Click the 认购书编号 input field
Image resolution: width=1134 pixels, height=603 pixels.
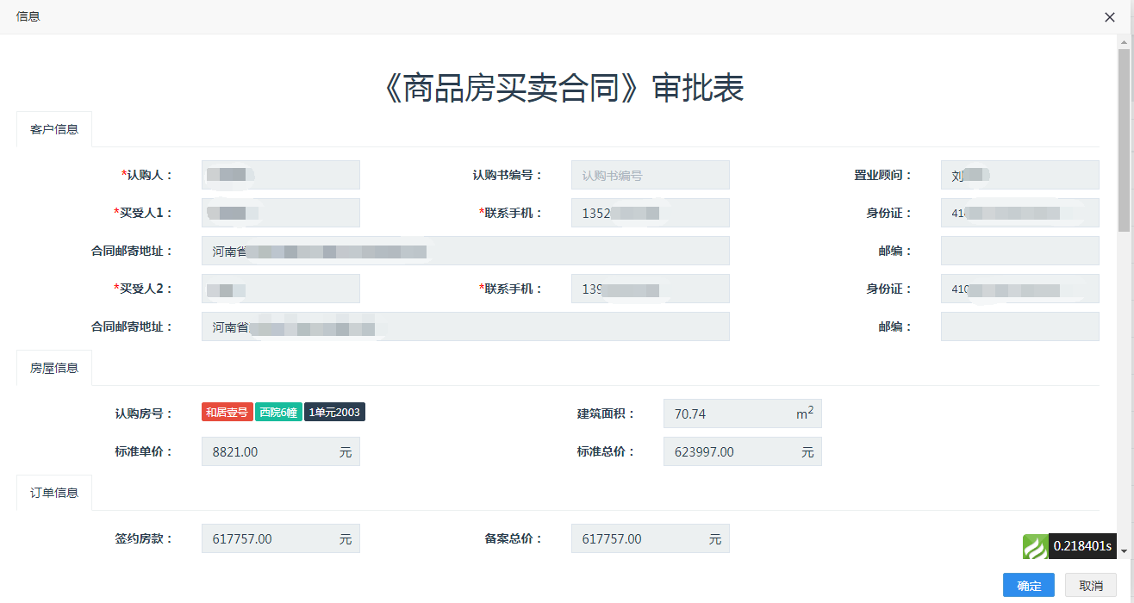point(650,175)
